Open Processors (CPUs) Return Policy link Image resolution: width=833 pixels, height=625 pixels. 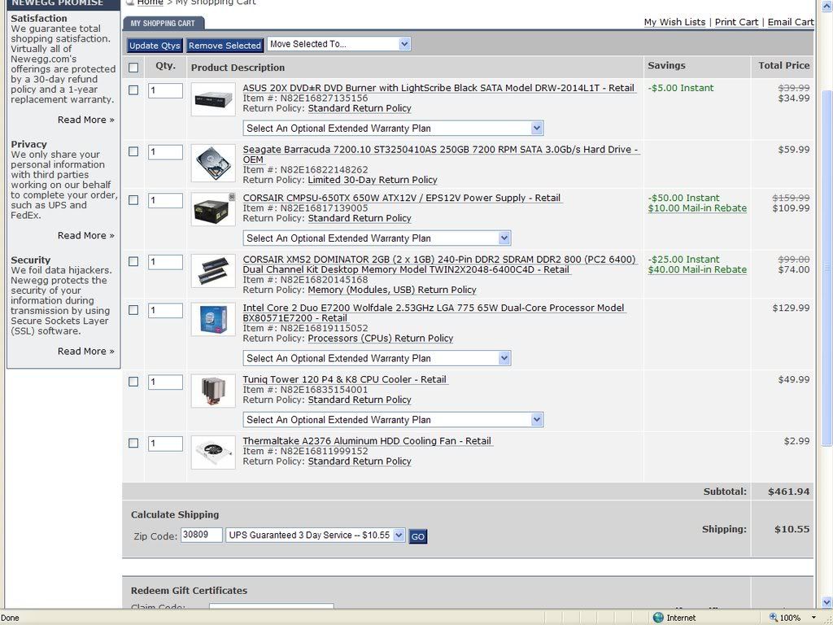point(381,339)
